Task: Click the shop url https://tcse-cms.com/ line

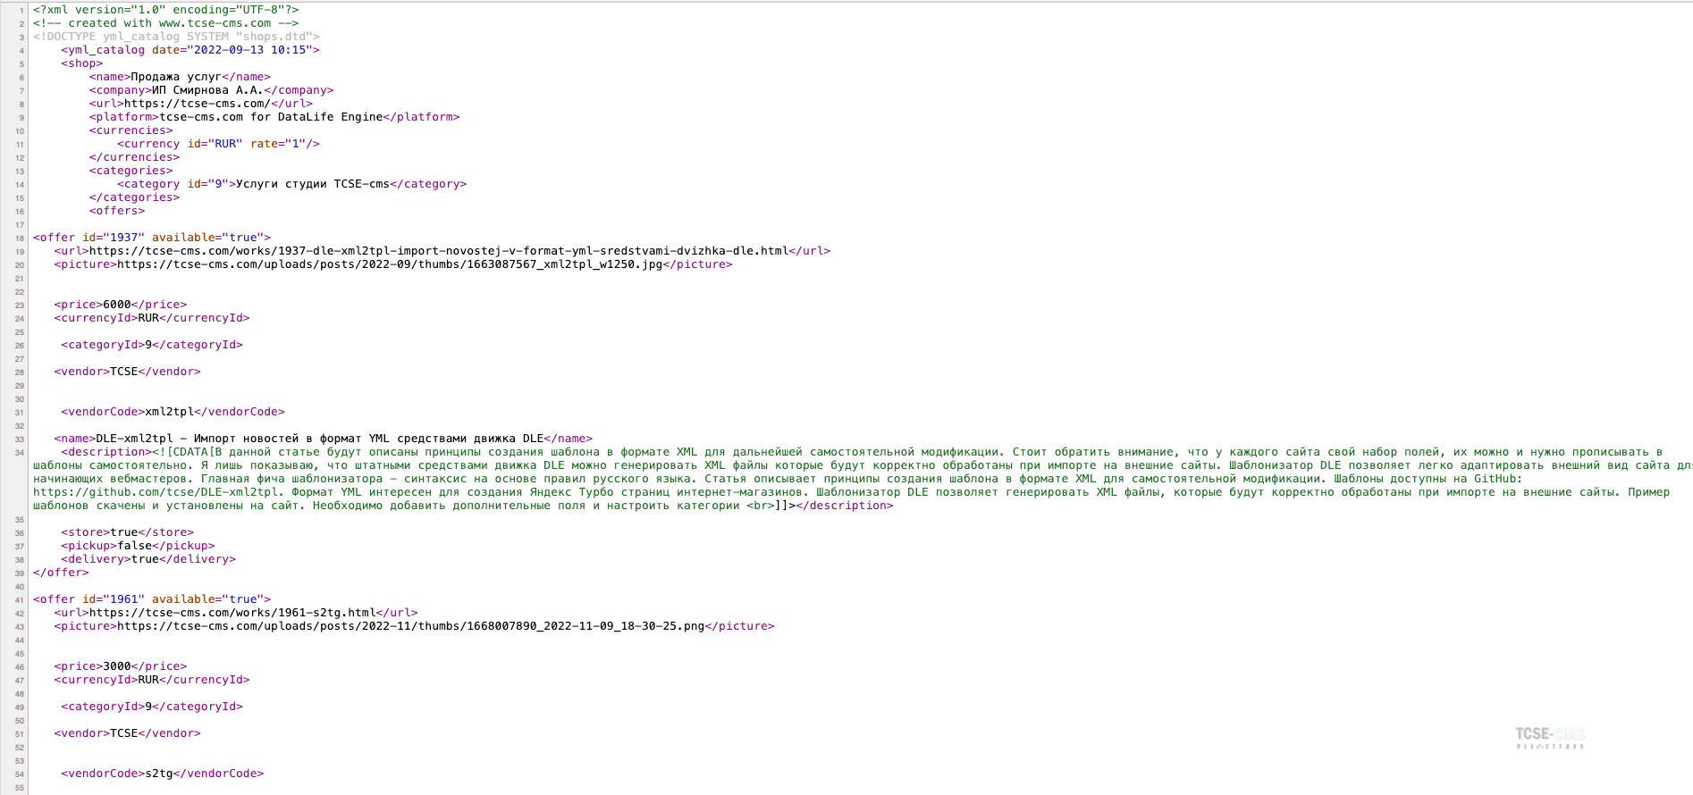Action: coord(201,104)
